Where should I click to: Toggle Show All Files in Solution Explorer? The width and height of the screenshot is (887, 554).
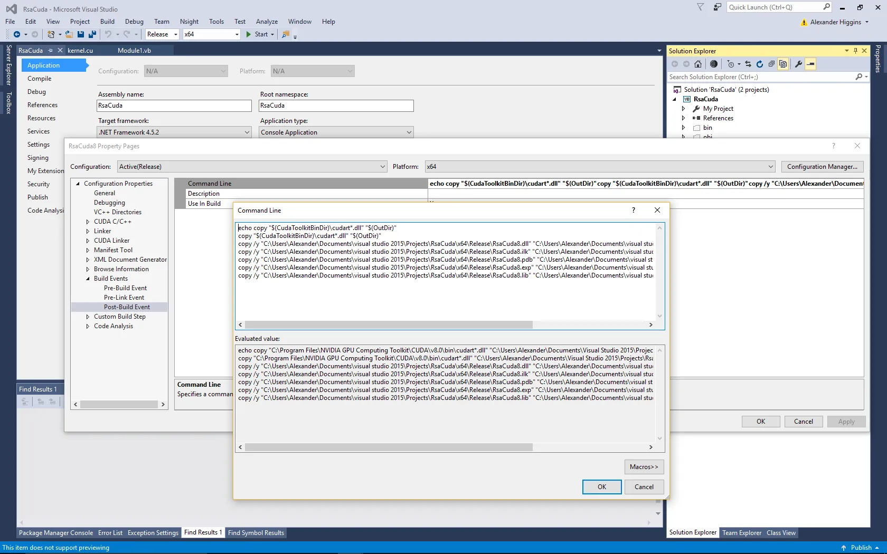point(784,64)
